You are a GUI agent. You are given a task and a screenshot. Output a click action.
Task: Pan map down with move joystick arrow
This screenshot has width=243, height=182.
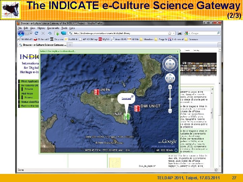pos(170,81)
